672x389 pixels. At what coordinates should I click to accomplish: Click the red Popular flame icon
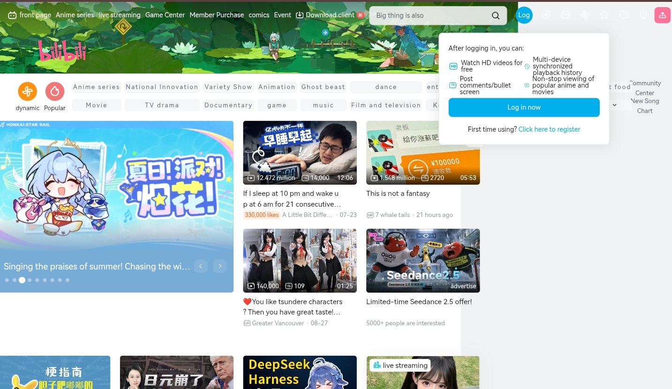[55, 91]
